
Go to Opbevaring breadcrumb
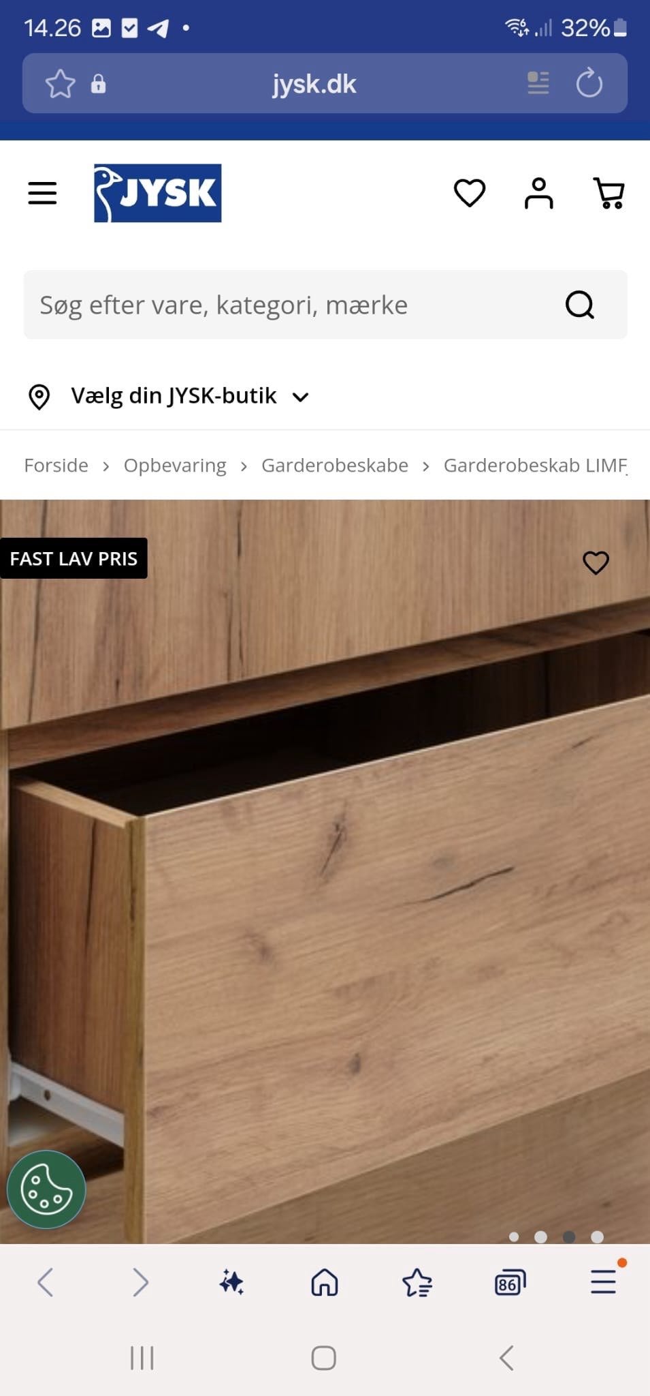tap(175, 466)
